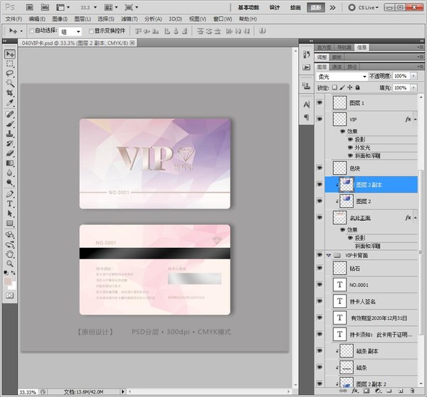The width and height of the screenshot is (427, 397).
Task: Select the Gradient tool
Action: coord(10,163)
